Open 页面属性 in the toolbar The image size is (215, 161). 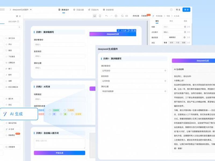144,16
